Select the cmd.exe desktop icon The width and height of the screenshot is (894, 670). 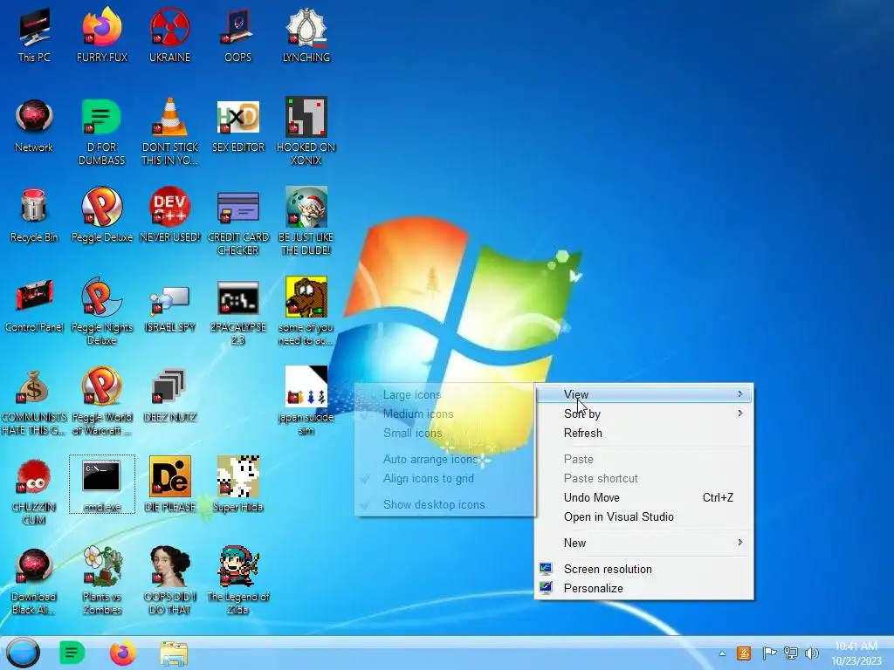point(102,484)
